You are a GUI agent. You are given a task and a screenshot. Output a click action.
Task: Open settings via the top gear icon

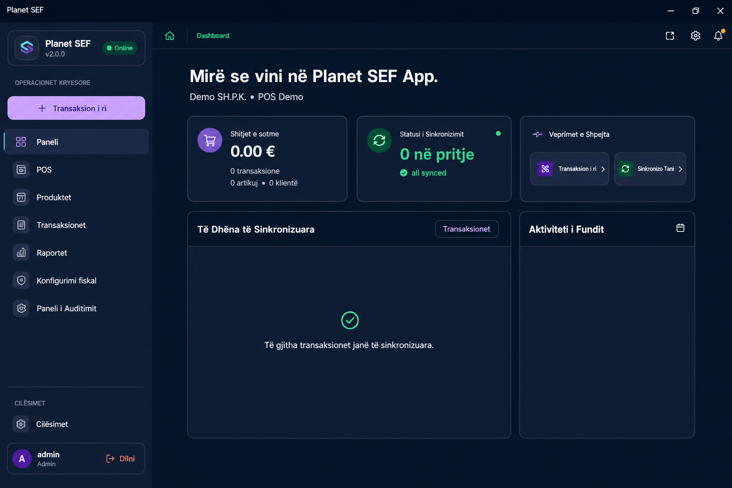695,36
